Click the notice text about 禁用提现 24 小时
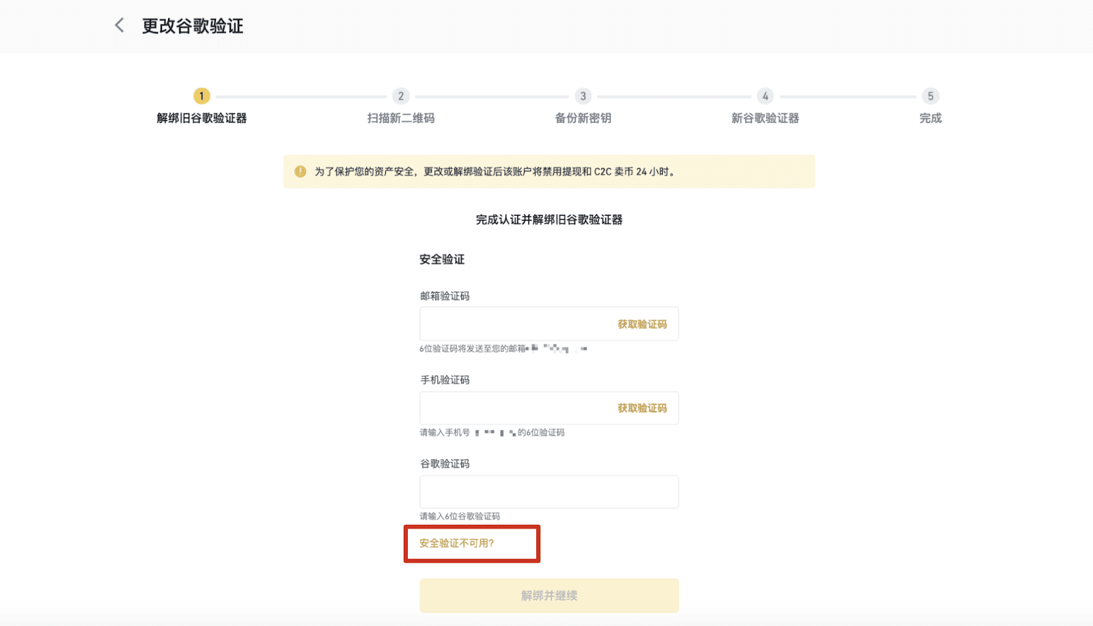 pos(495,171)
